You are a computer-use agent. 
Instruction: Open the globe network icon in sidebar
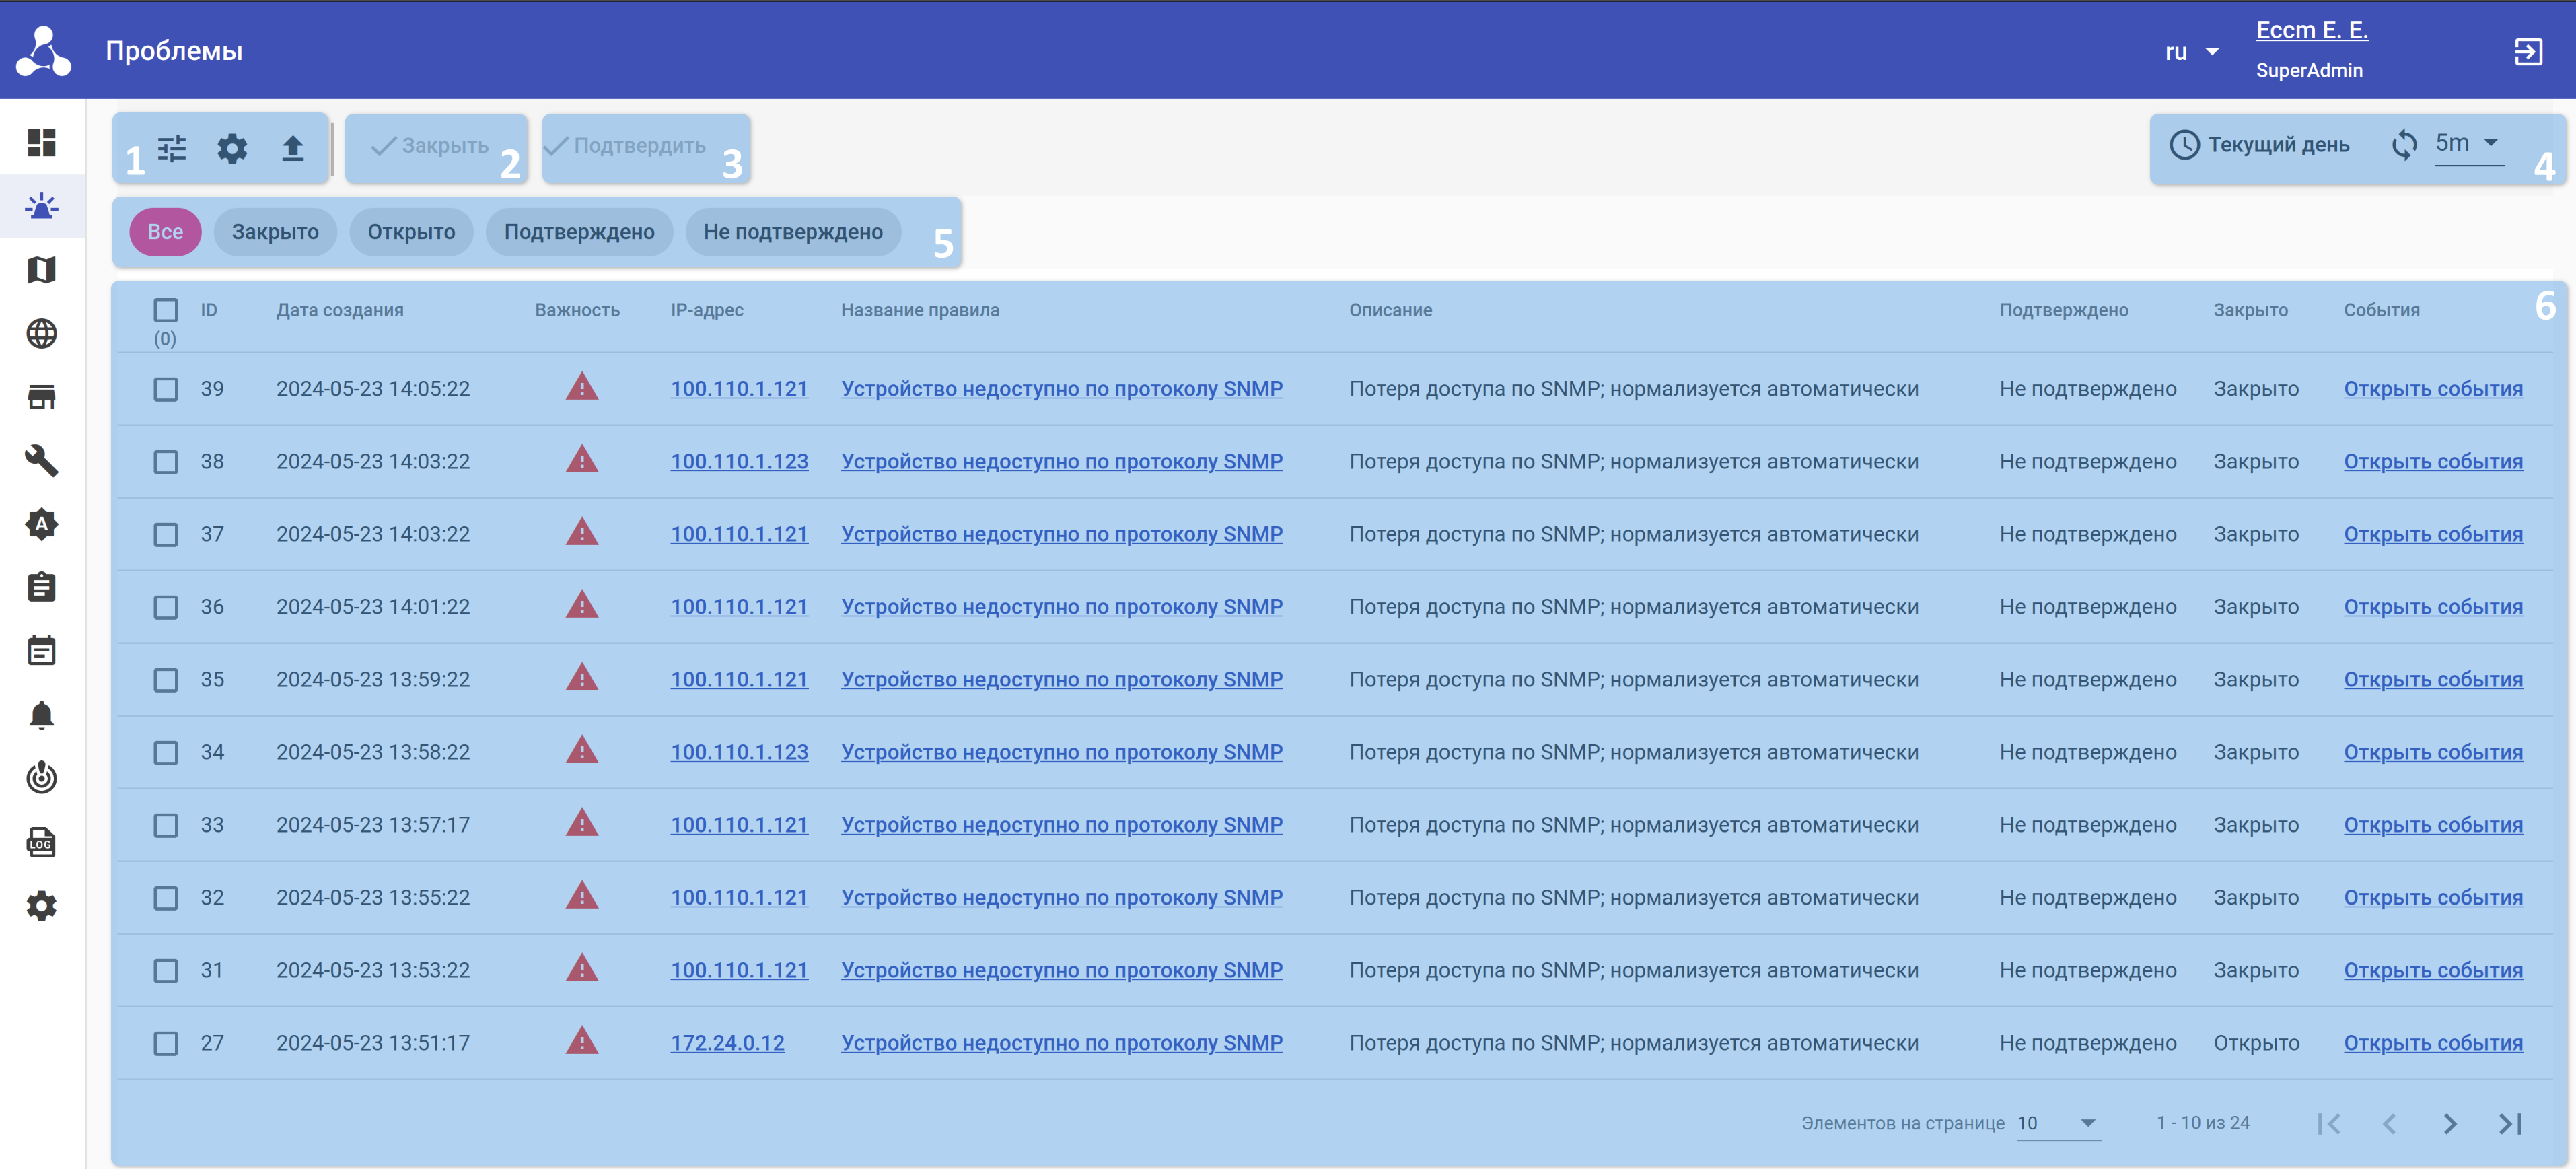[x=41, y=333]
